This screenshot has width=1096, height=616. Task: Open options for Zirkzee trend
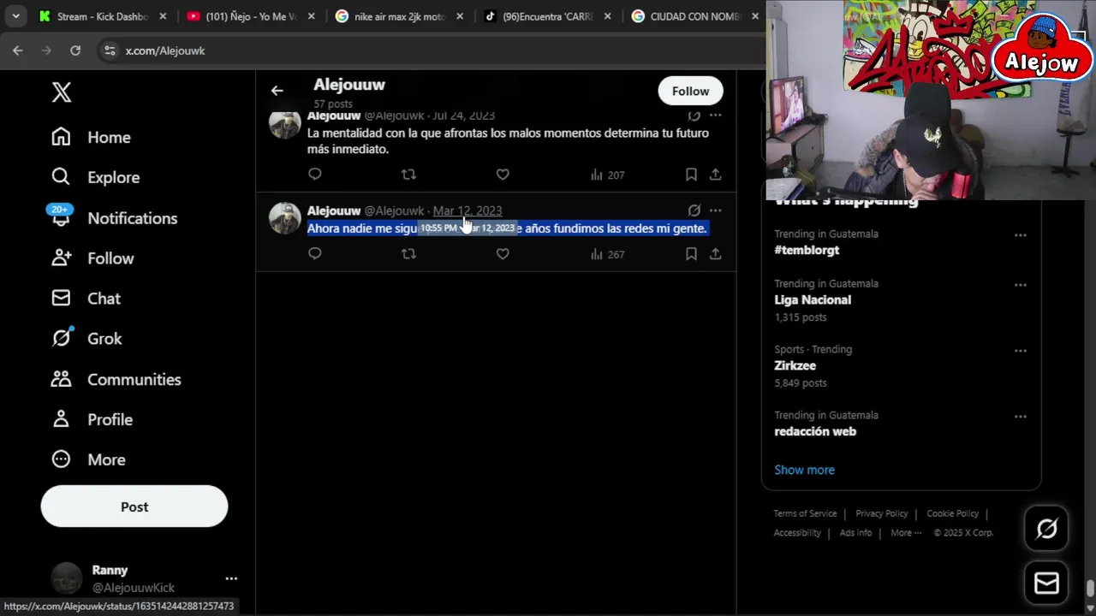[x=1020, y=351]
